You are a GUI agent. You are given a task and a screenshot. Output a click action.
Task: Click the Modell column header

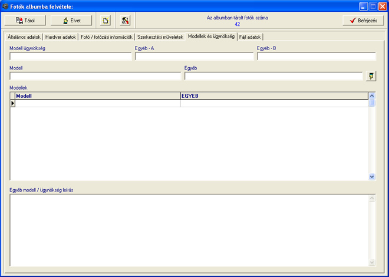tap(98, 96)
